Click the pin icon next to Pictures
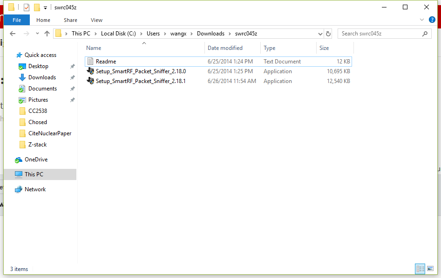 click(72, 100)
